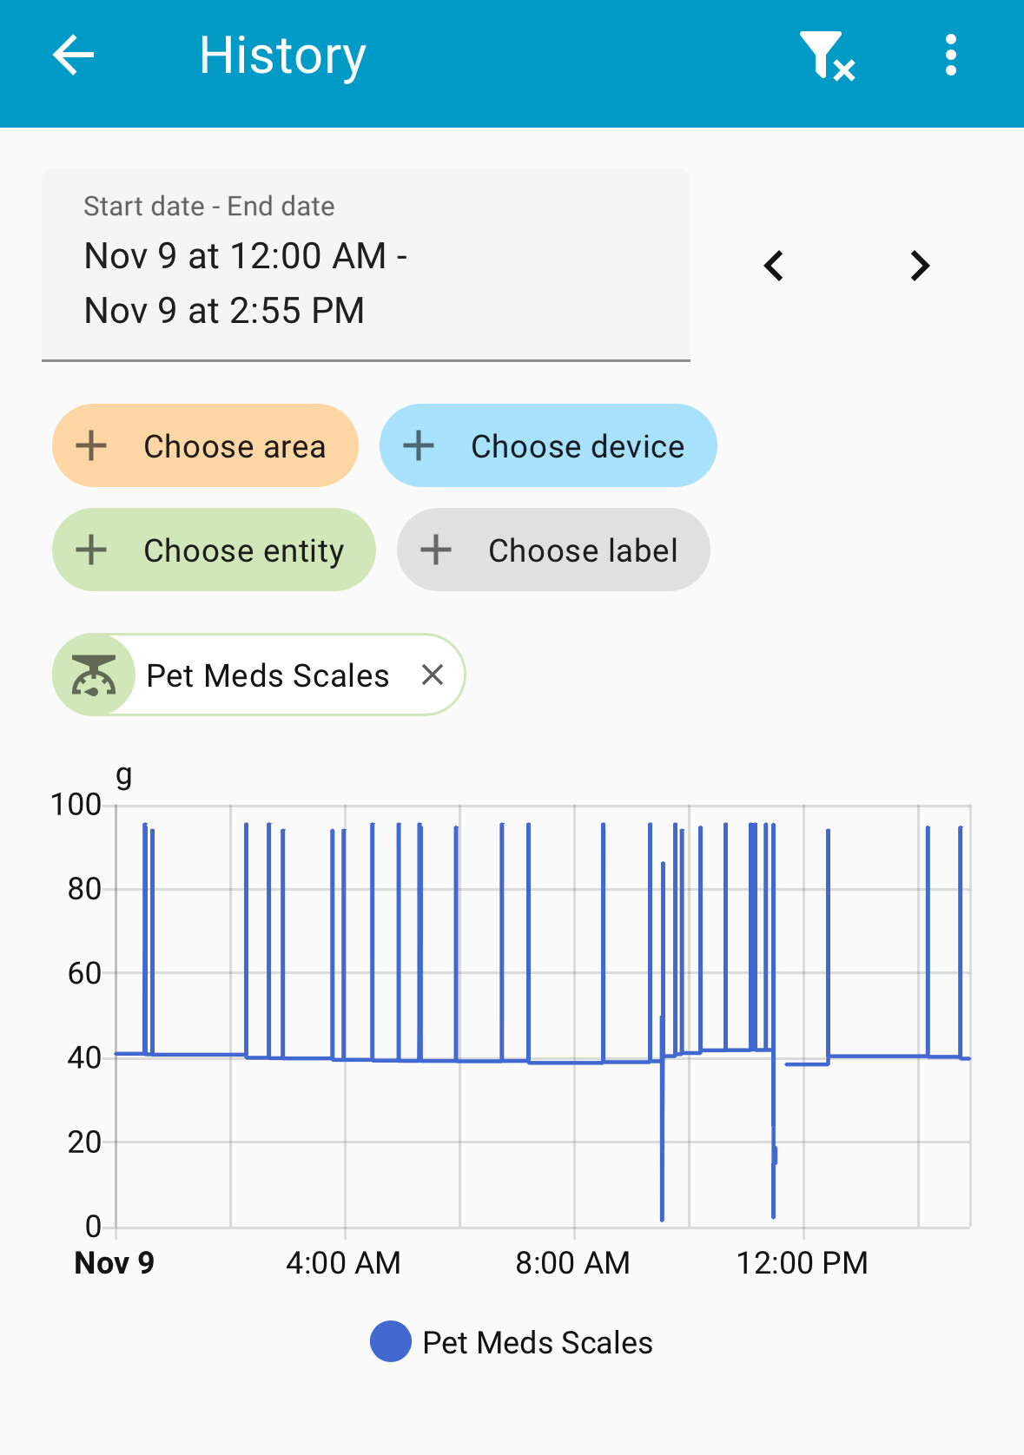
Task: Click the Pet Meds Scales scale icon
Action: (94, 675)
